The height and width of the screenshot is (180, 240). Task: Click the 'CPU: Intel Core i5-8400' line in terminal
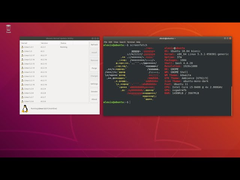point(193,87)
